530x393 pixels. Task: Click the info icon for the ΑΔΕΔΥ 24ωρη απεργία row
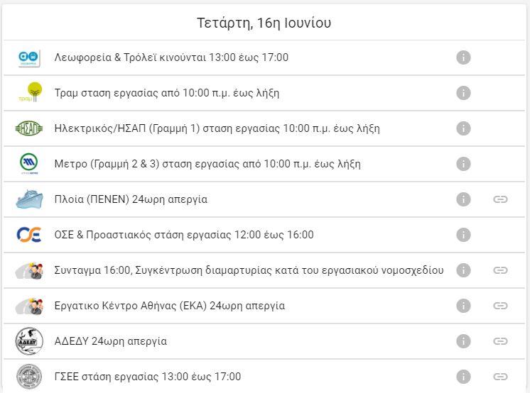[463, 341]
